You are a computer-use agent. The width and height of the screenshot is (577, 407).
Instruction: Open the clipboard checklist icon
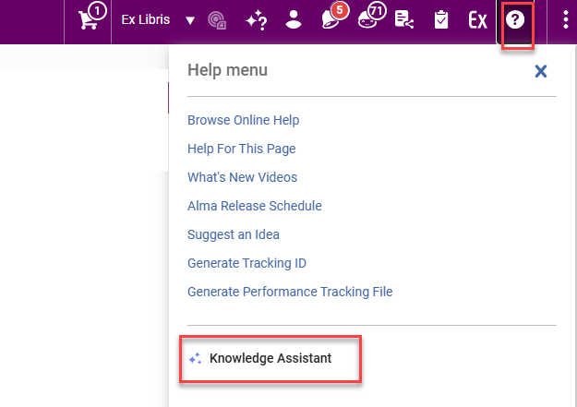coord(441,20)
